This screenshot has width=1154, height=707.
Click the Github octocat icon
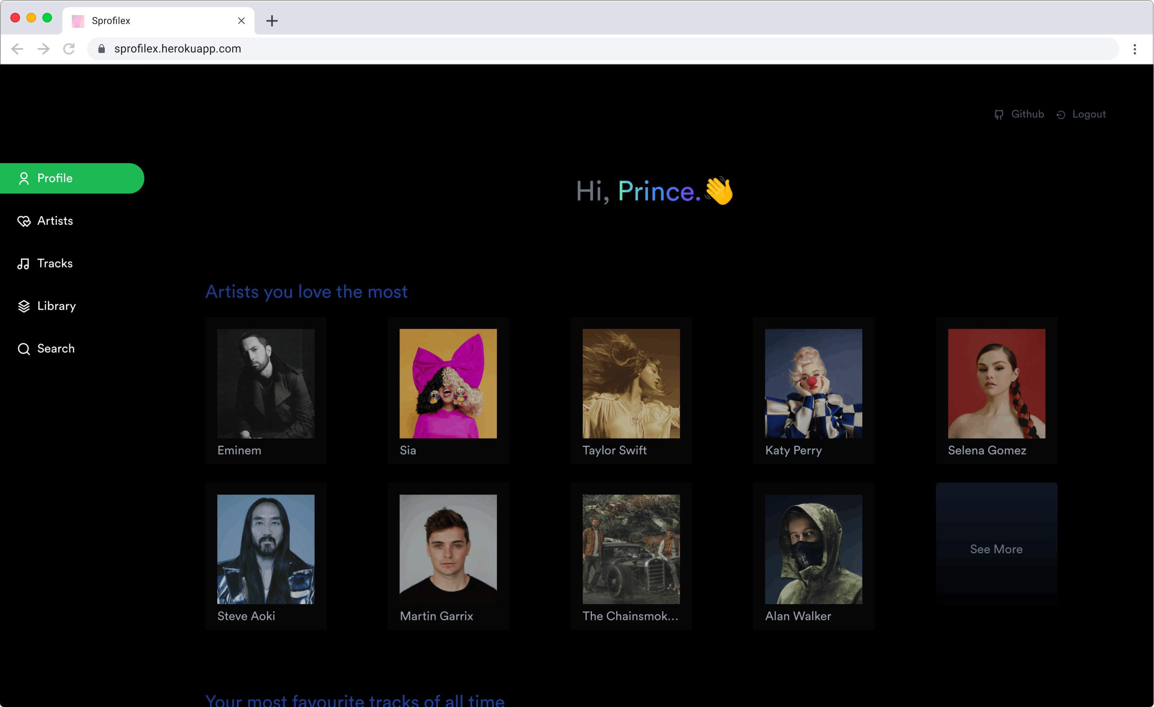[x=998, y=115]
